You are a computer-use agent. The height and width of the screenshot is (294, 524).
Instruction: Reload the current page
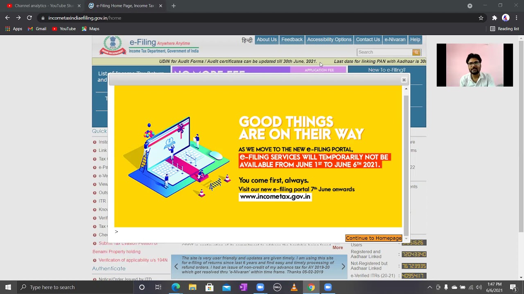29,18
